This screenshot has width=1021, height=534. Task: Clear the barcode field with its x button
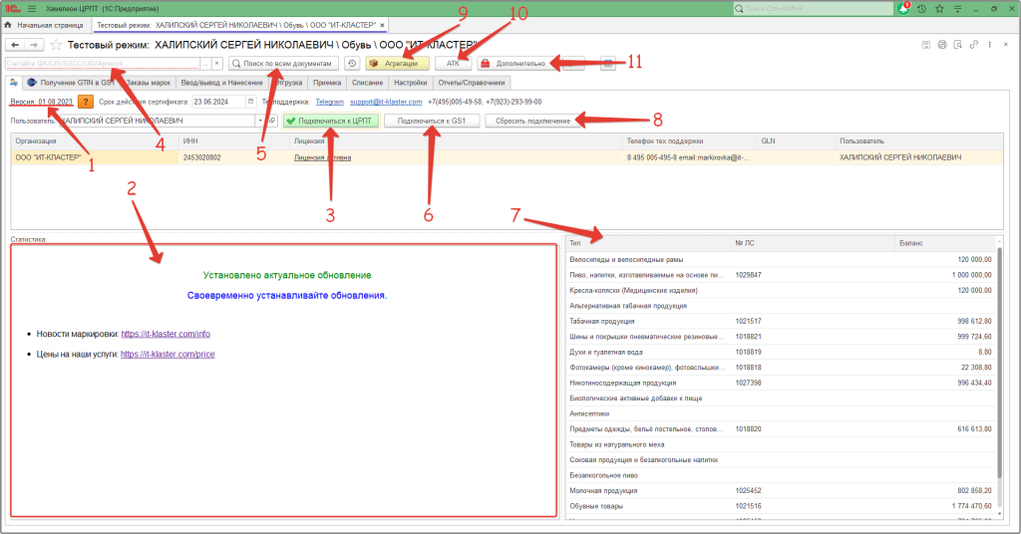pos(216,63)
